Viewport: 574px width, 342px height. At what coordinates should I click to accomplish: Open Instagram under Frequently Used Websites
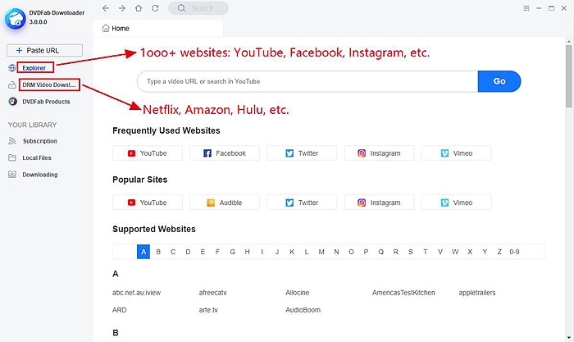[x=379, y=153]
